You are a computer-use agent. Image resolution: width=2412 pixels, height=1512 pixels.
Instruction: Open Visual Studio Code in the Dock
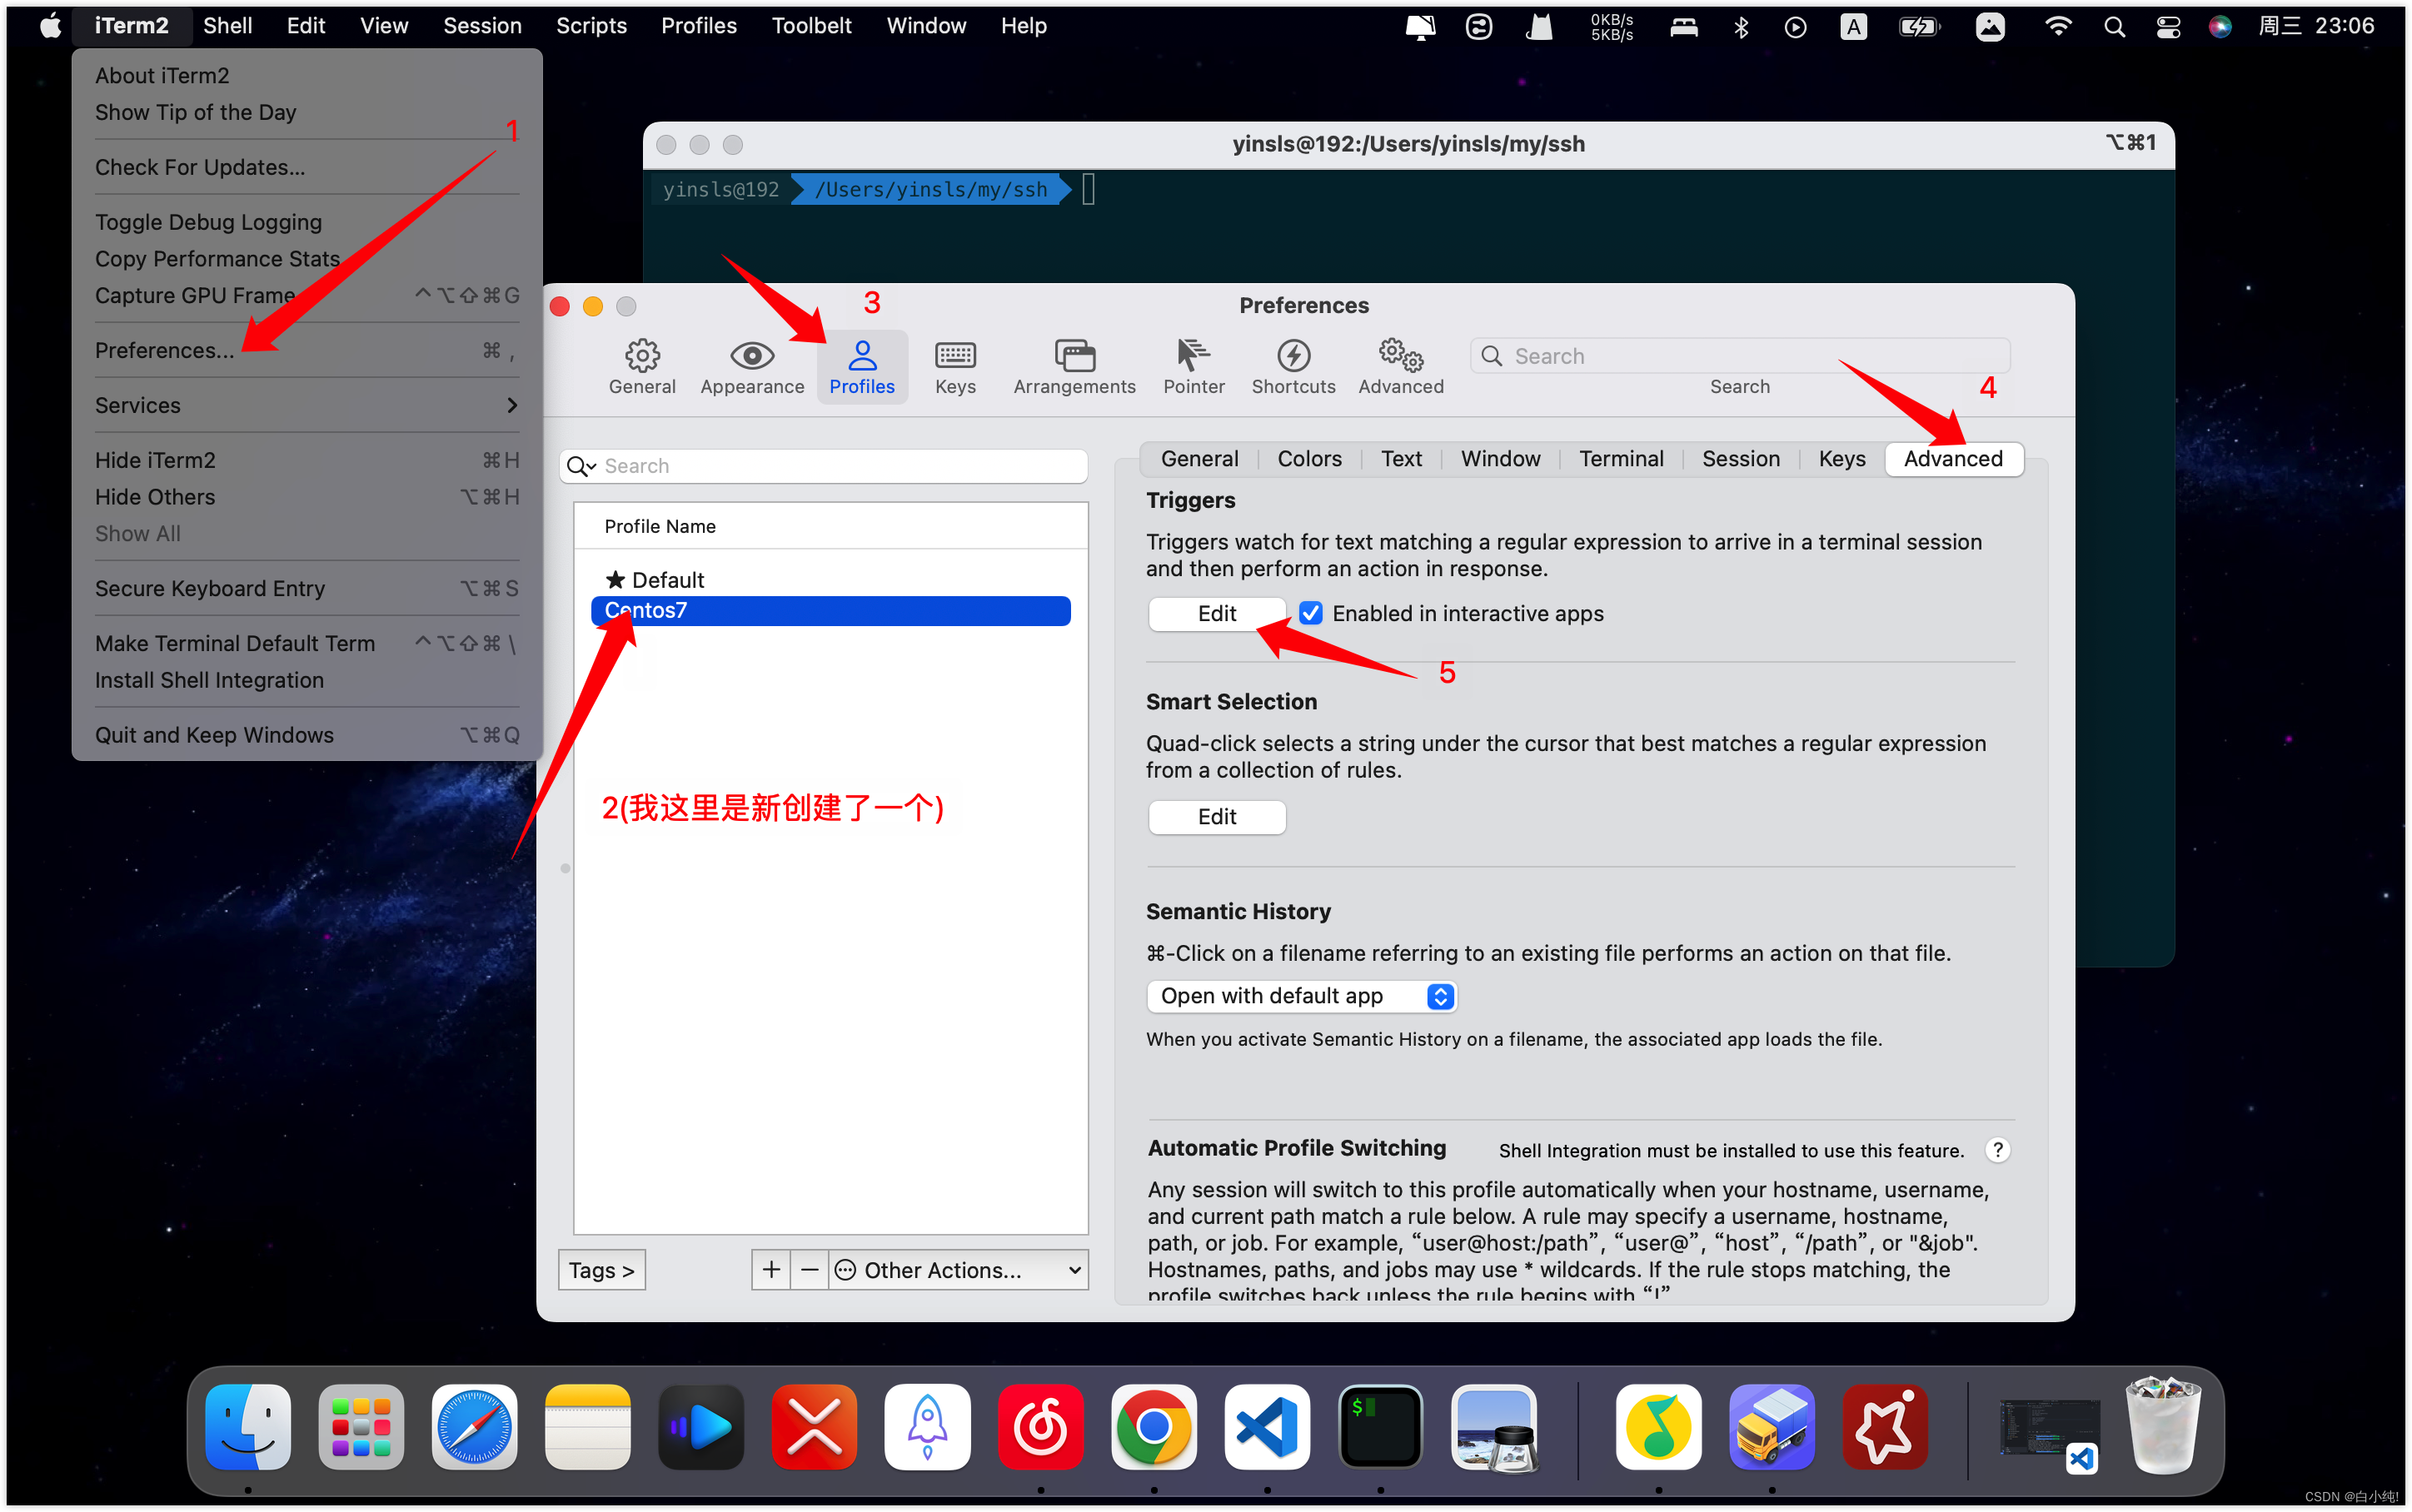(x=1267, y=1427)
